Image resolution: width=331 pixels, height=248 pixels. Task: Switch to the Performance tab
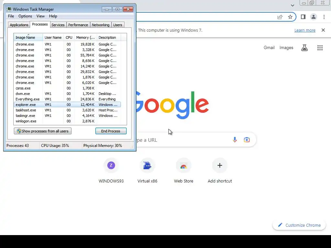[78, 25]
